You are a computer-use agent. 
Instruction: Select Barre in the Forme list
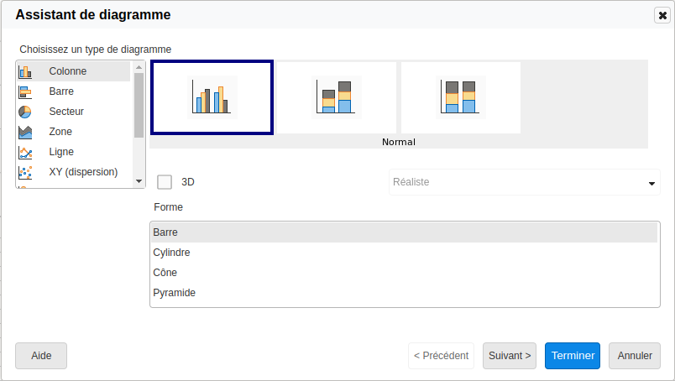[403, 232]
